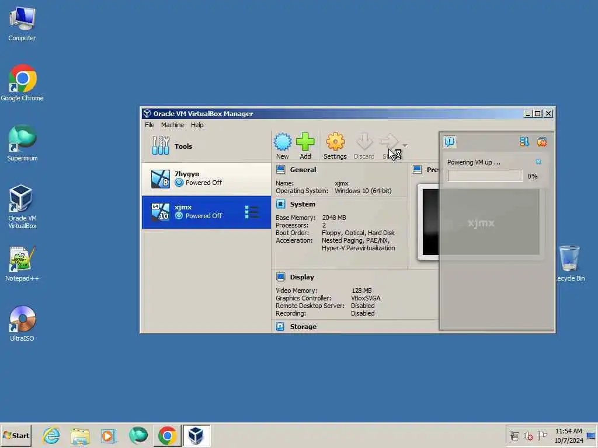Image resolution: width=598 pixels, height=448 pixels.
Task: Click the Windows 8 icon of 7hygyn
Action: [160, 179]
